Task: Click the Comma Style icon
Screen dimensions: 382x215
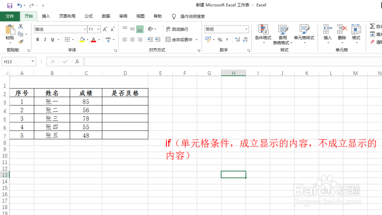Action: 227,39
